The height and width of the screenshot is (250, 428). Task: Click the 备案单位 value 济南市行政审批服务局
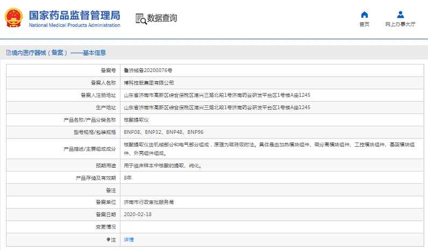pos(149,202)
